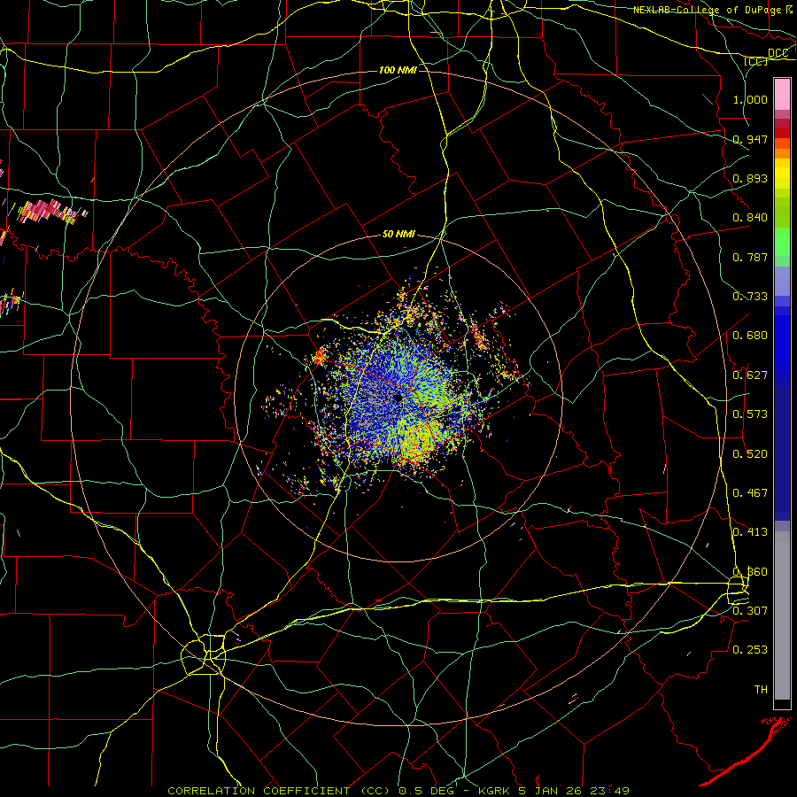Click the TH label on the color scale
Viewport: 797px width, 797px height.
761,690
